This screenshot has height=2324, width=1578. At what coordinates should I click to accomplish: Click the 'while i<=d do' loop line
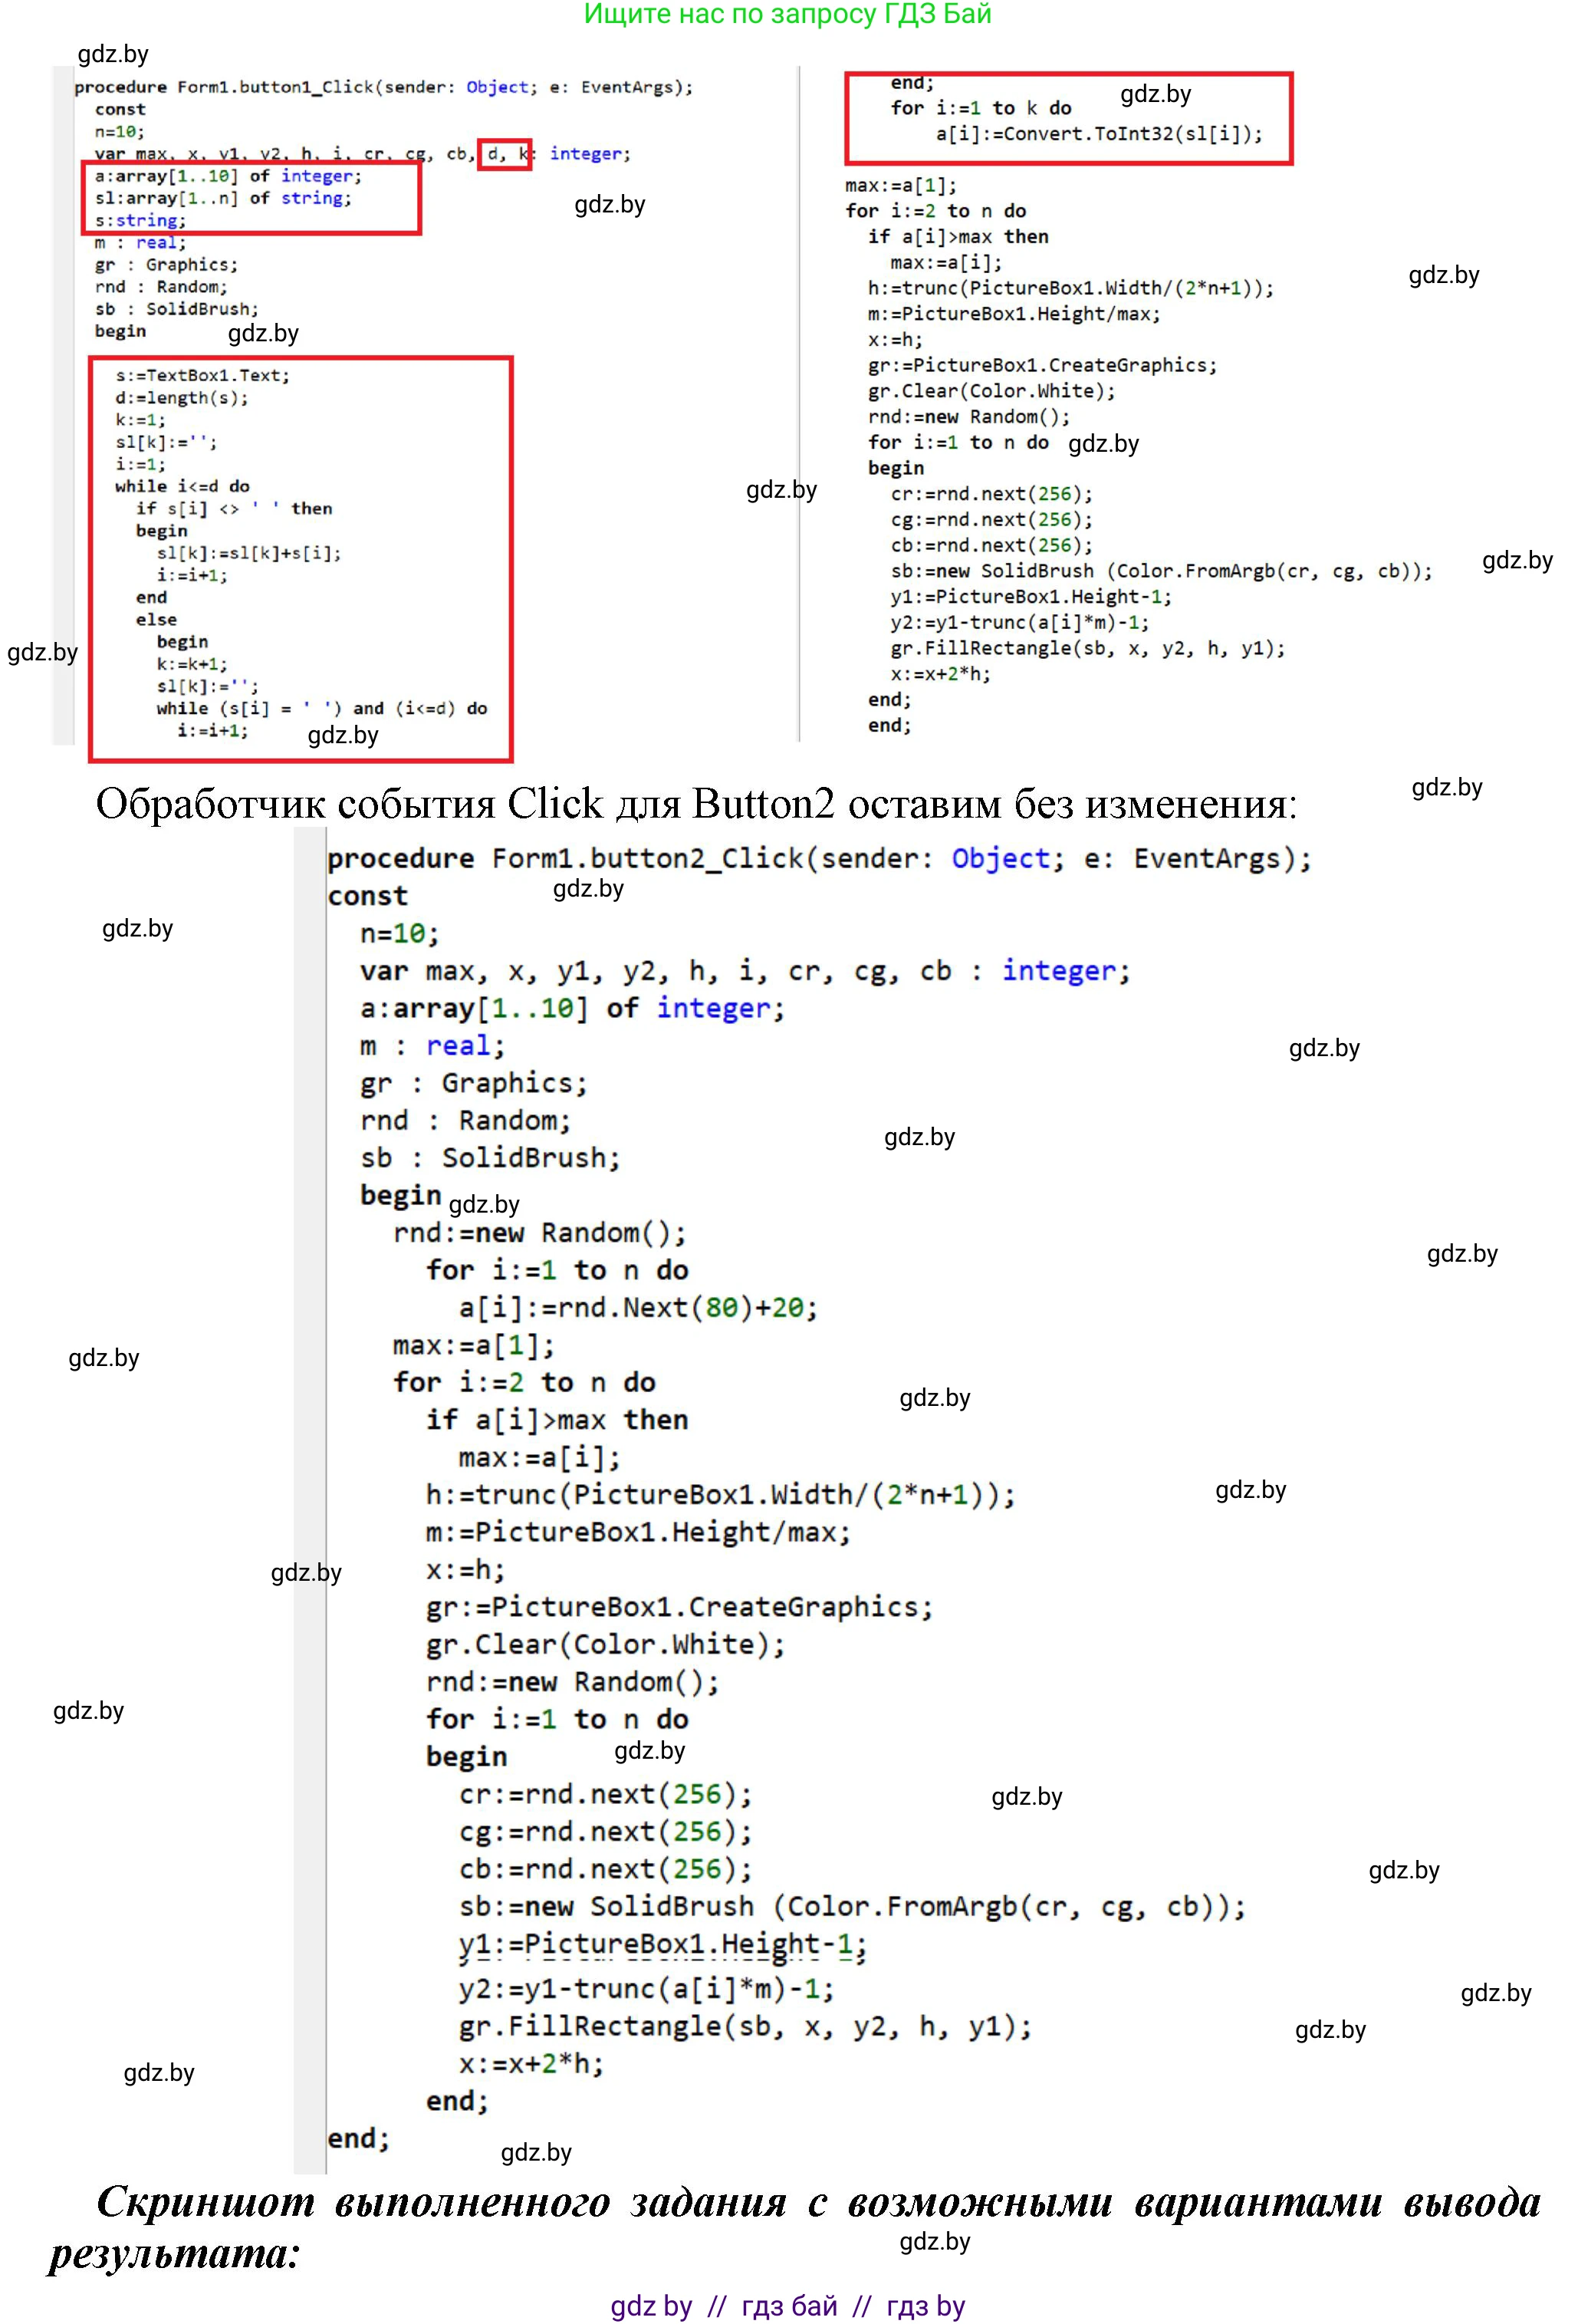(182, 486)
